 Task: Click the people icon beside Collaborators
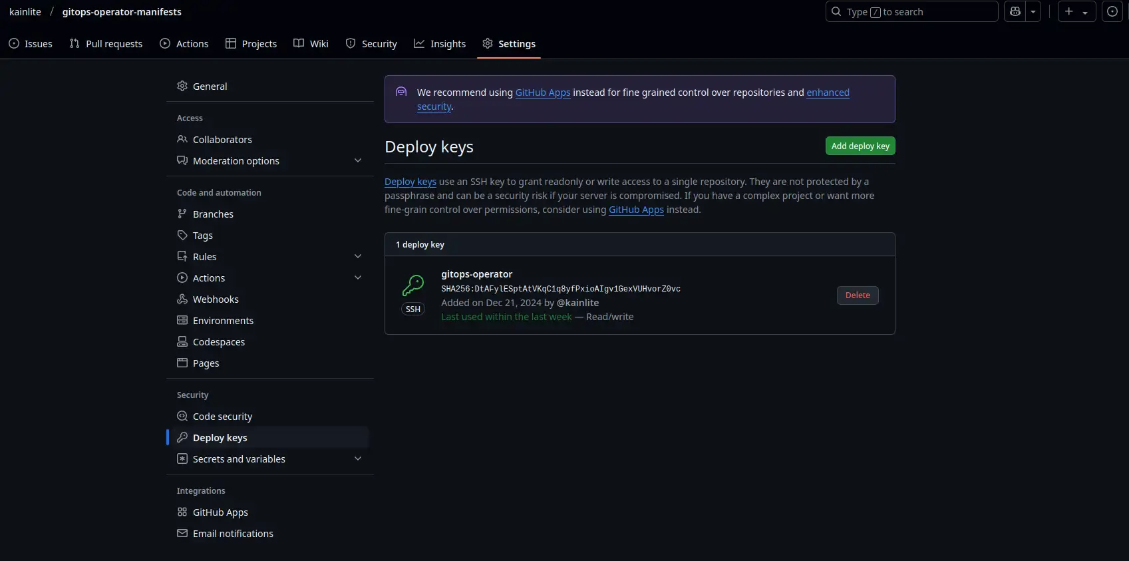coord(182,139)
